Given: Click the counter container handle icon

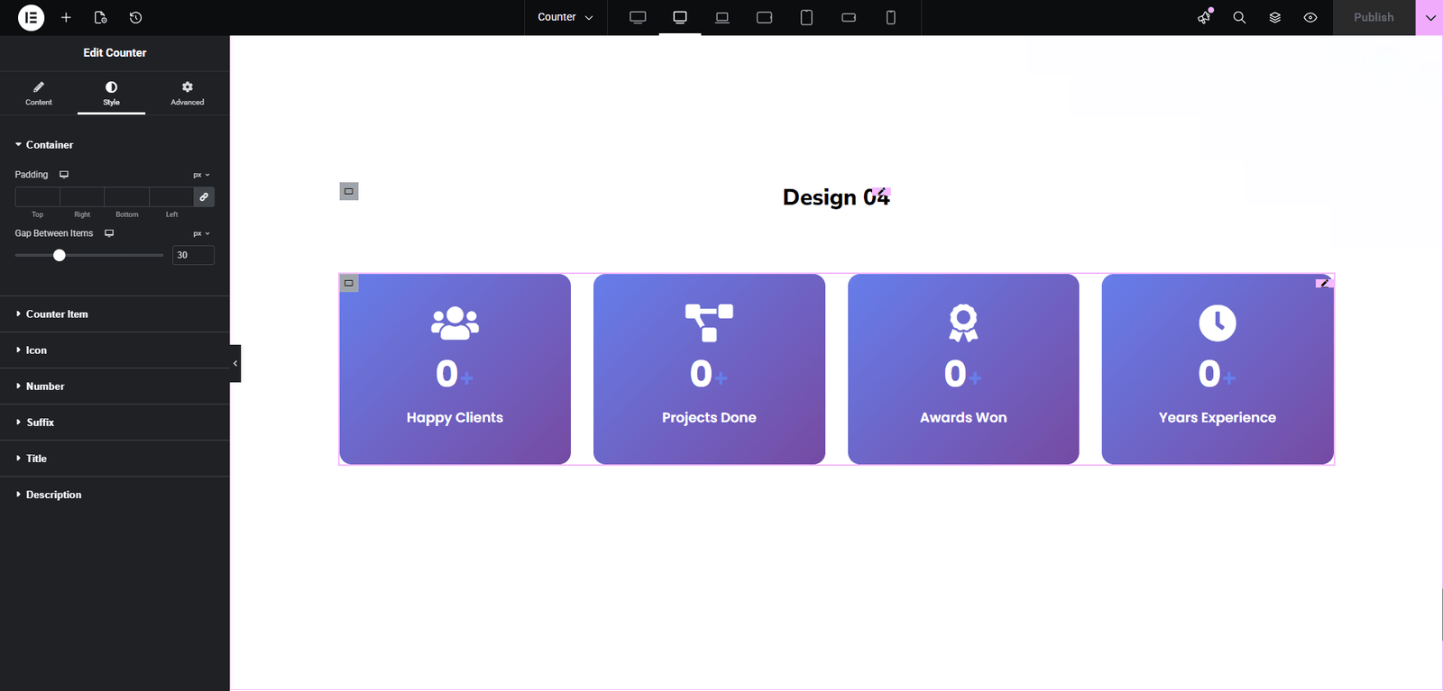Looking at the screenshot, I should (349, 283).
